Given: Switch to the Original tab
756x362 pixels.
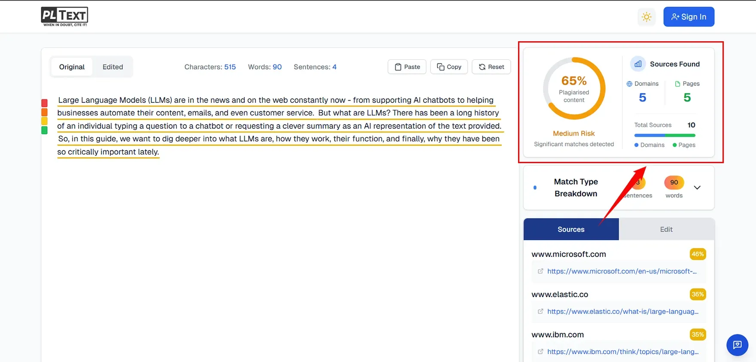Looking at the screenshot, I should pyautogui.click(x=72, y=67).
